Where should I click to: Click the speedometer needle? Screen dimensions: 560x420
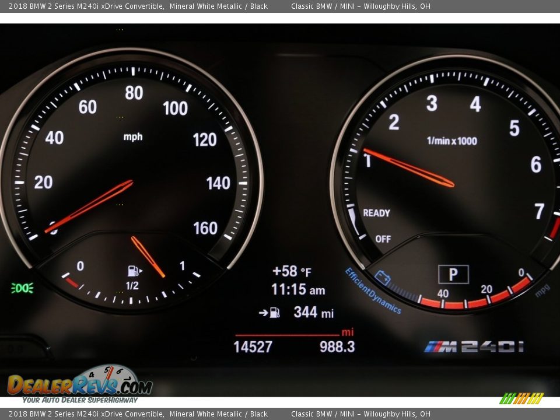pyautogui.click(x=90, y=205)
